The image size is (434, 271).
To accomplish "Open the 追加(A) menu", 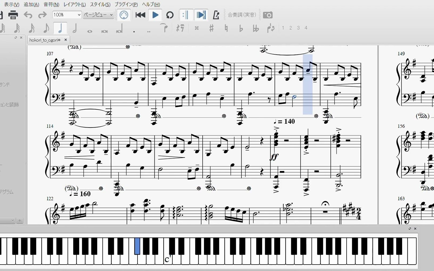I will coord(31,4).
